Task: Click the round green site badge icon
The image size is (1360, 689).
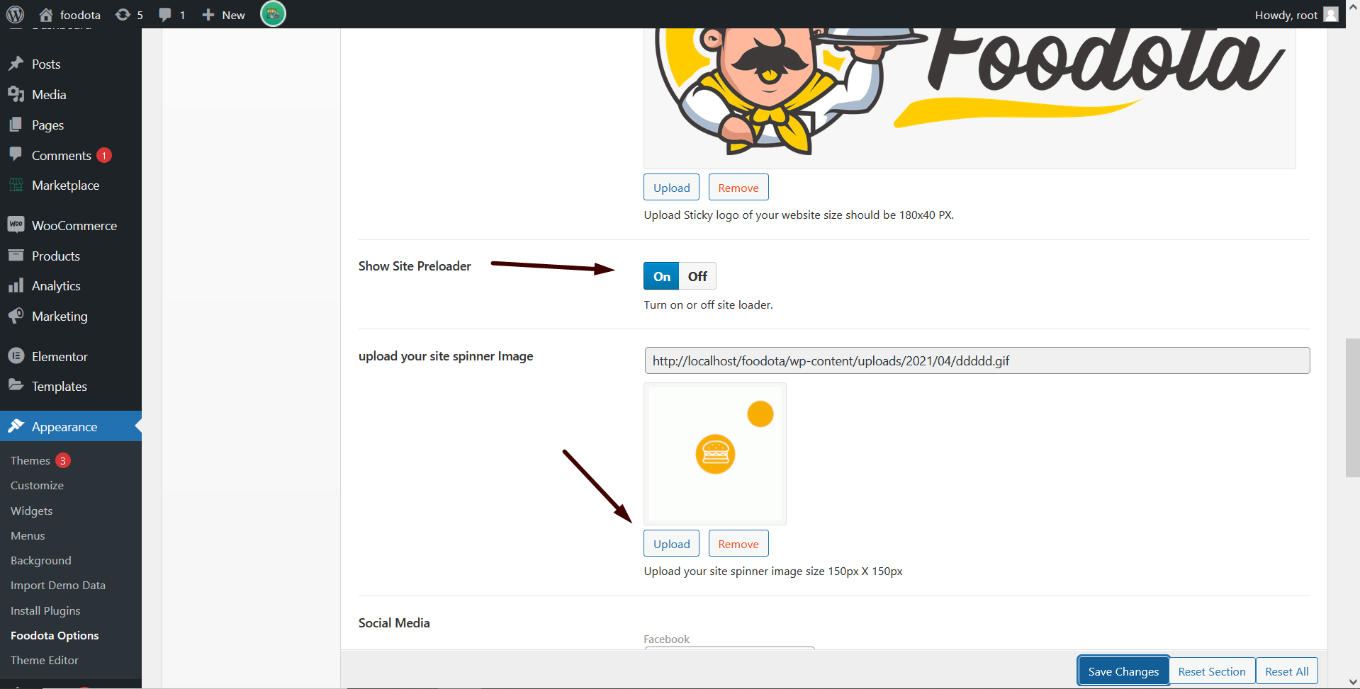Action: pyautogui.click(x=273, y=14)
